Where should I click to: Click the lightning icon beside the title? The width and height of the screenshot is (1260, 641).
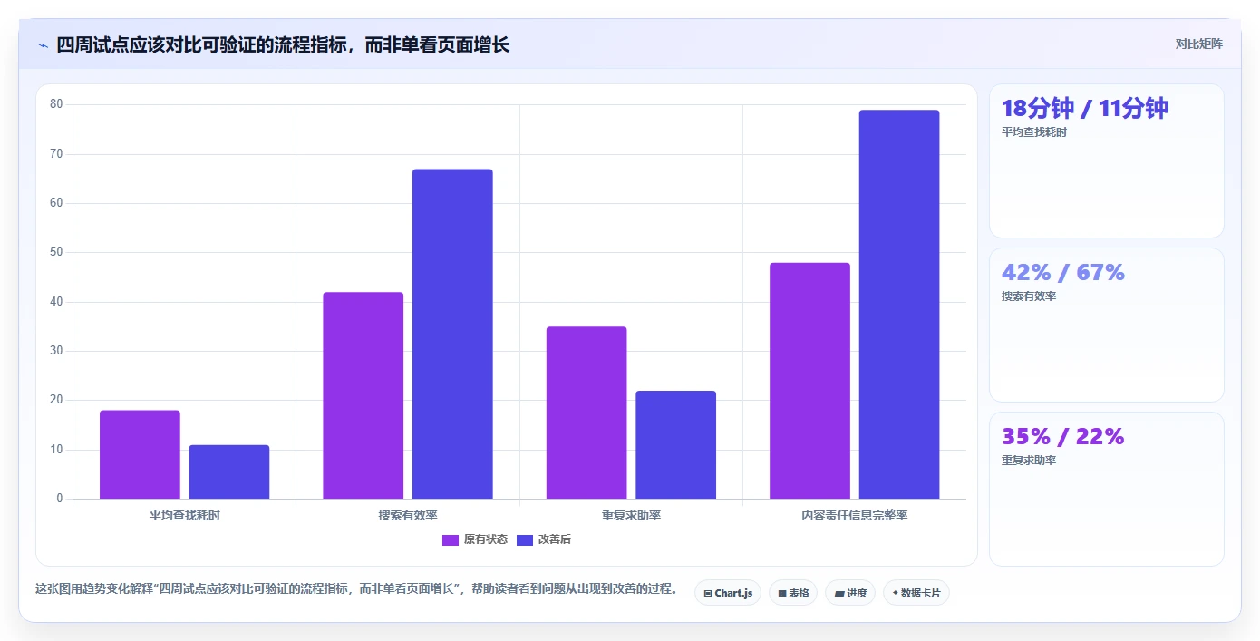[43, 45]
